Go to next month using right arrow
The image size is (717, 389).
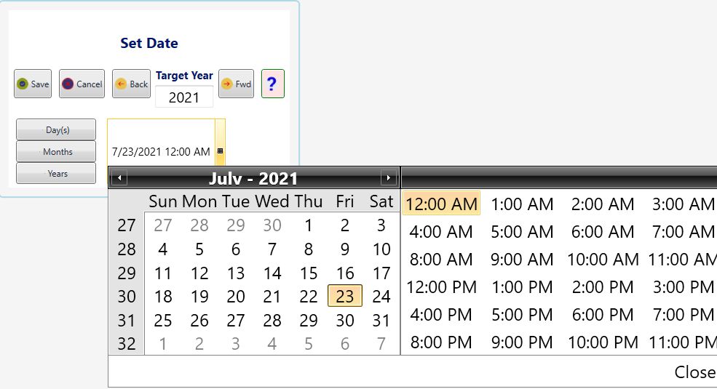click(x=389, y=177)
